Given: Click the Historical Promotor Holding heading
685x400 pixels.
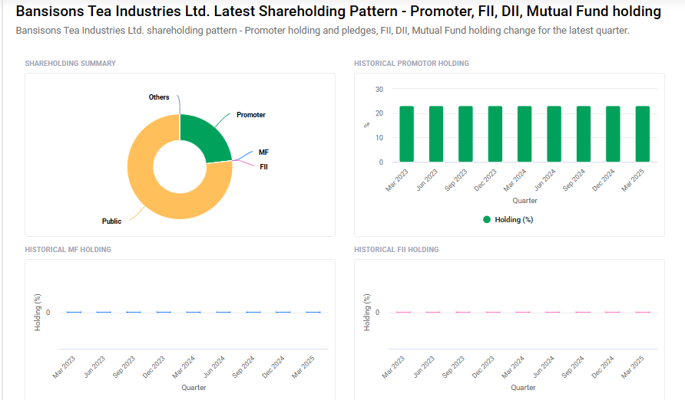Looking at the screenshot, I should tap(411, 64).
